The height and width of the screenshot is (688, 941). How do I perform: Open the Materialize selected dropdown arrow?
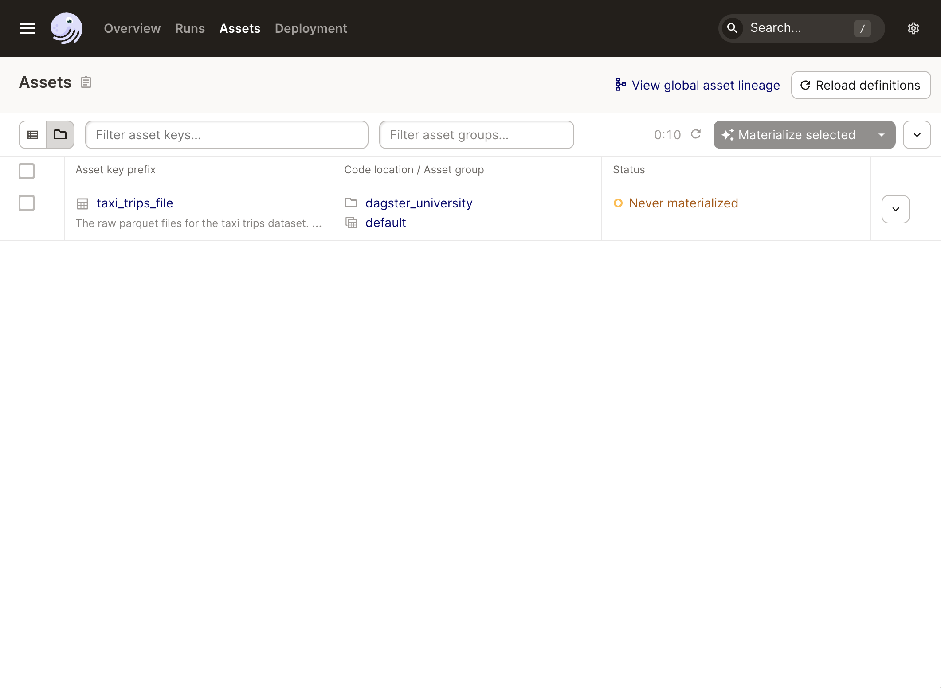[x=881, y=135]
